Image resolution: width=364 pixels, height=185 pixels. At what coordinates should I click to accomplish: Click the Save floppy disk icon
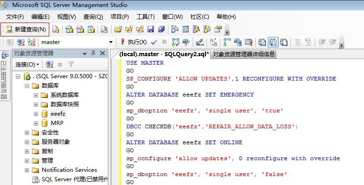pos(151,29)
